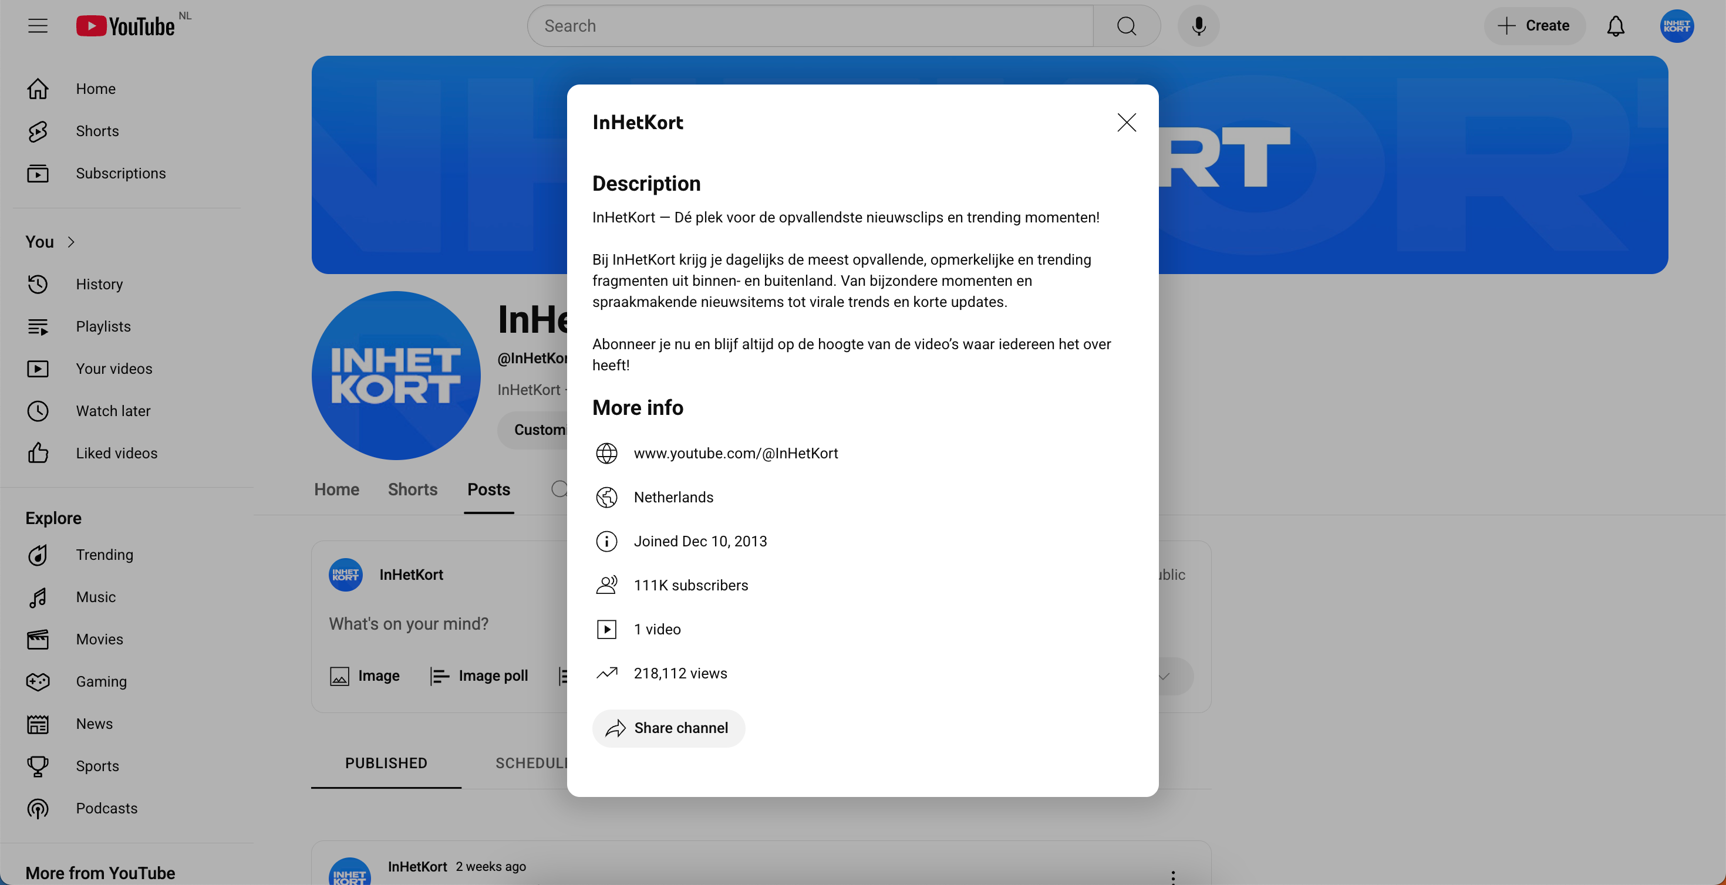
Task: Click the channel search icon beside Posts
Action: [x=559, y=489]
